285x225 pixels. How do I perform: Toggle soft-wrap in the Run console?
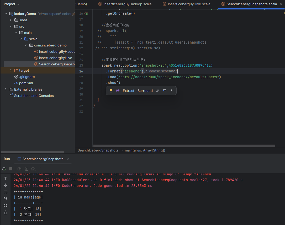(6, 192)
